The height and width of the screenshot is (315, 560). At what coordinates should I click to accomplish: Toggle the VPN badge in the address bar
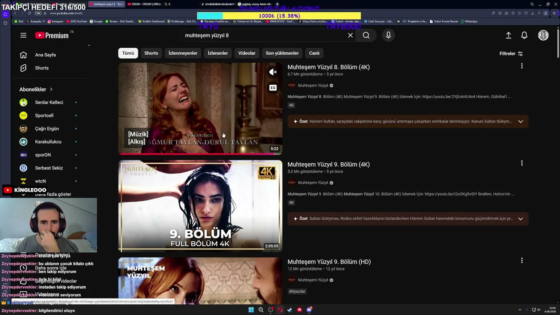pos(38,13)
